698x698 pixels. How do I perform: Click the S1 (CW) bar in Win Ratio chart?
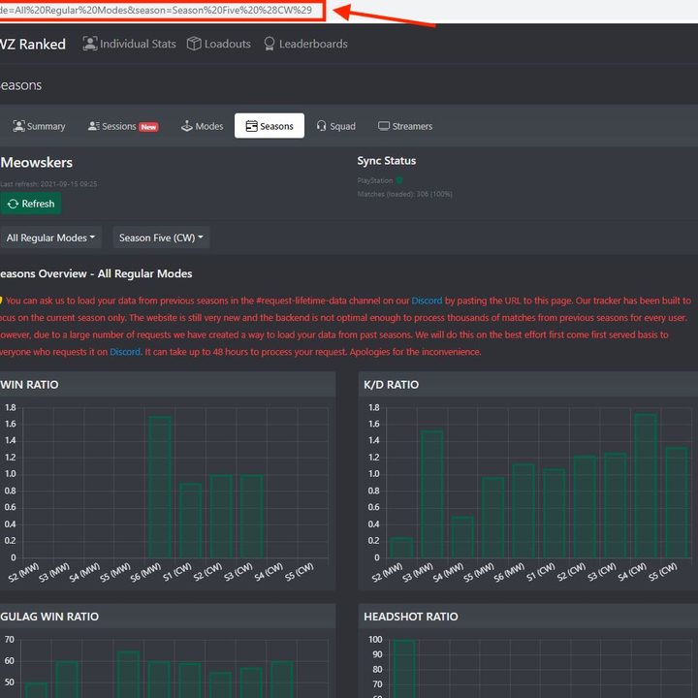click(x=191, y=521)
